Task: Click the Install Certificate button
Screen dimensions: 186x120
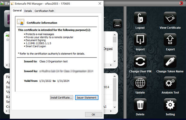Action: [x=61, y=98]
